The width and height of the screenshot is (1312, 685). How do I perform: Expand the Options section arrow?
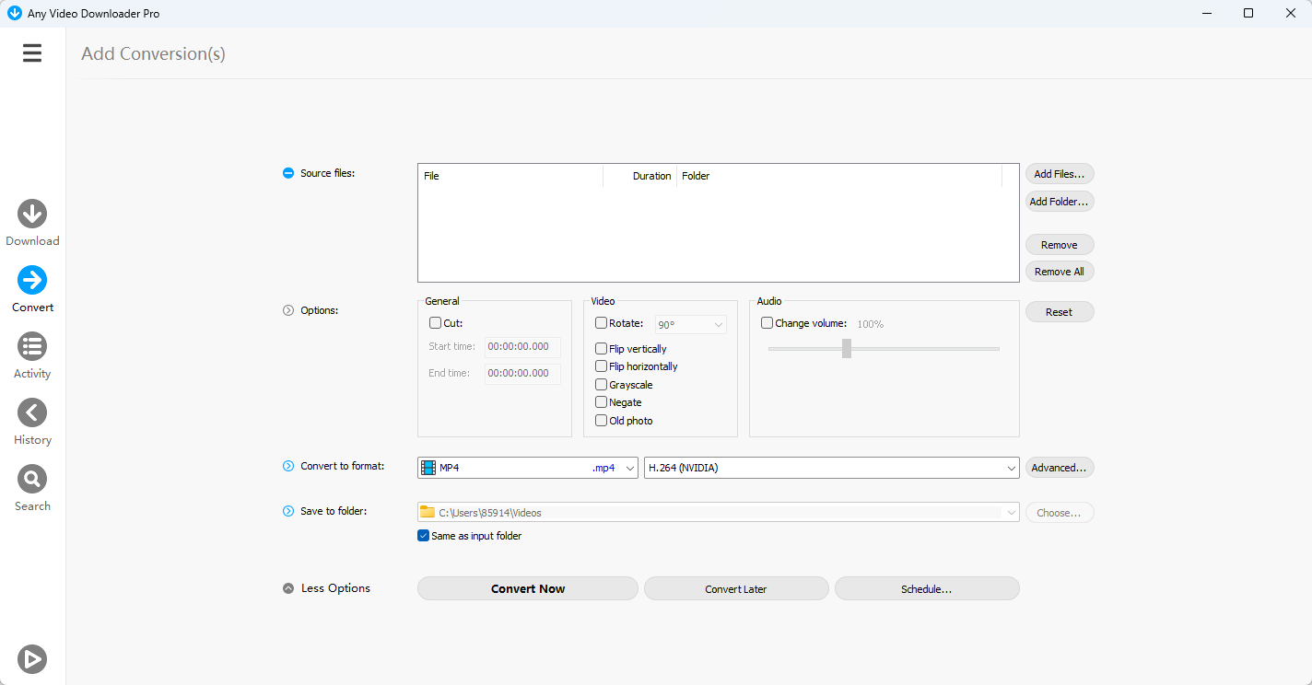(x=288, y=310)
